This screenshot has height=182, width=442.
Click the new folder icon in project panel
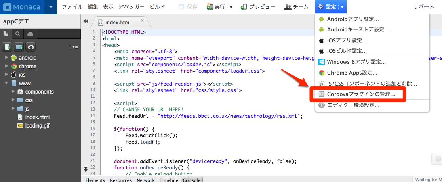[19, 47]
